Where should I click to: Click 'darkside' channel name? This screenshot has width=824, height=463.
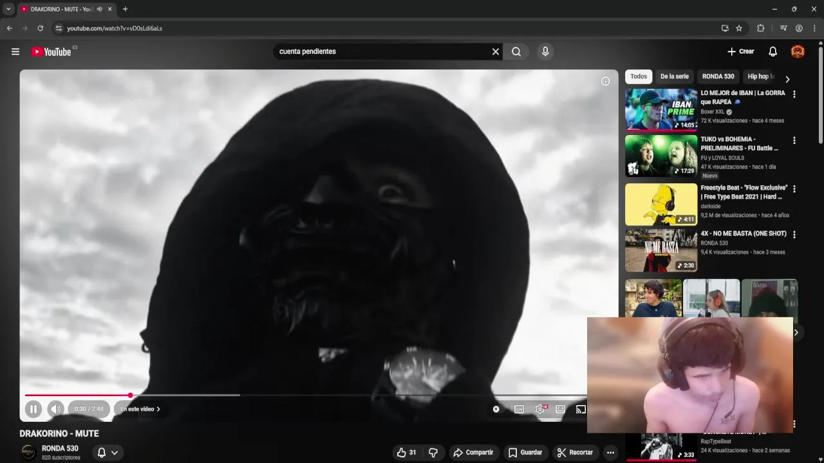[712, 206]
